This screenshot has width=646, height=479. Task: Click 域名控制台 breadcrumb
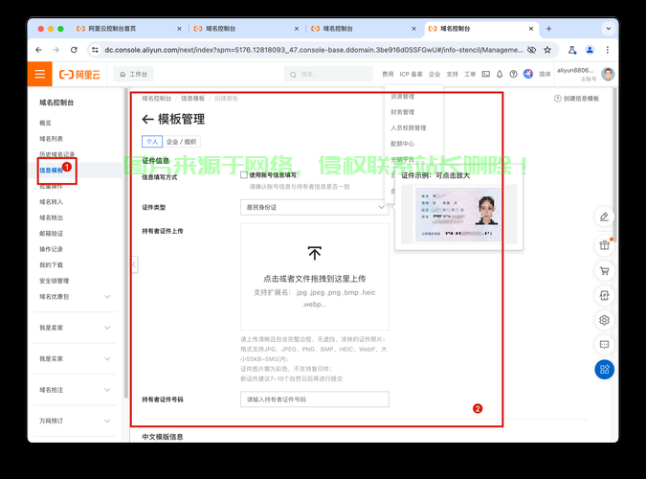(157, 98)
